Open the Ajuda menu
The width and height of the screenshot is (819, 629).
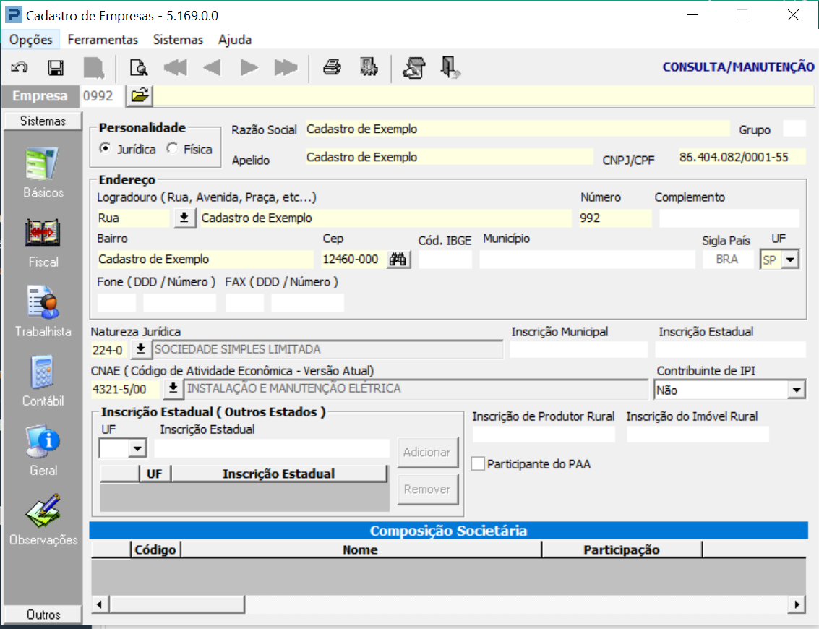pos(235,40)
